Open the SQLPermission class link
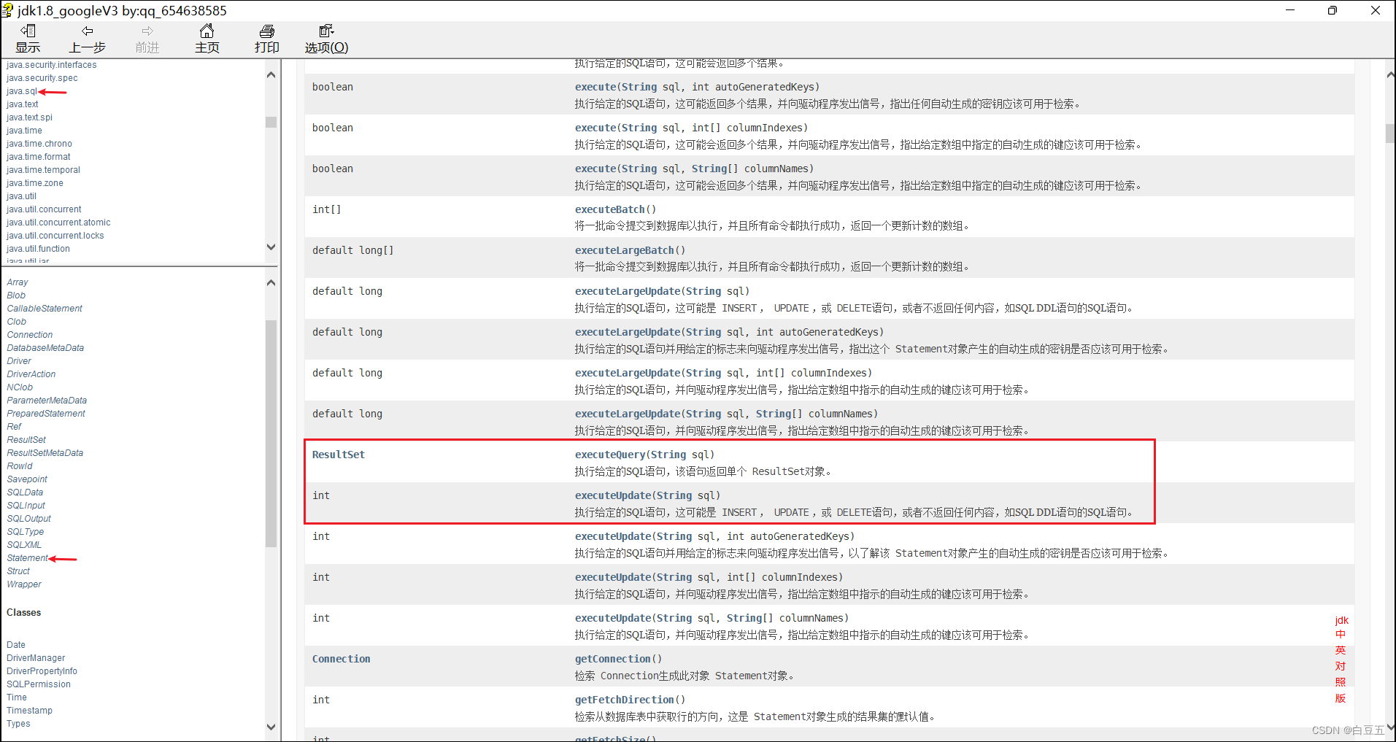Image resolution: width=1396 pixels, height=742 pixels. click(39, 684)
